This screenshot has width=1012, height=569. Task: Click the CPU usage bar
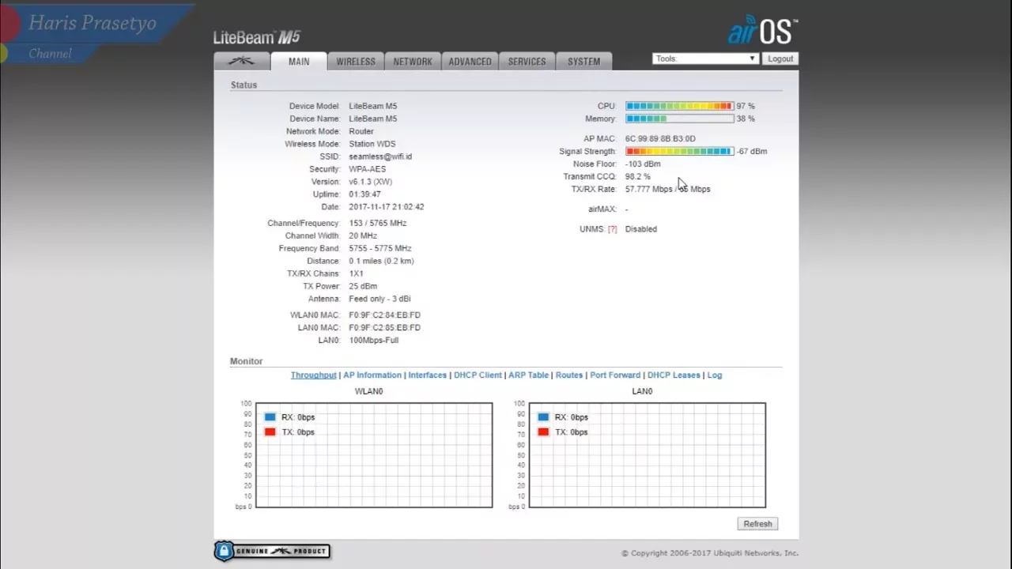pos(679,106)
